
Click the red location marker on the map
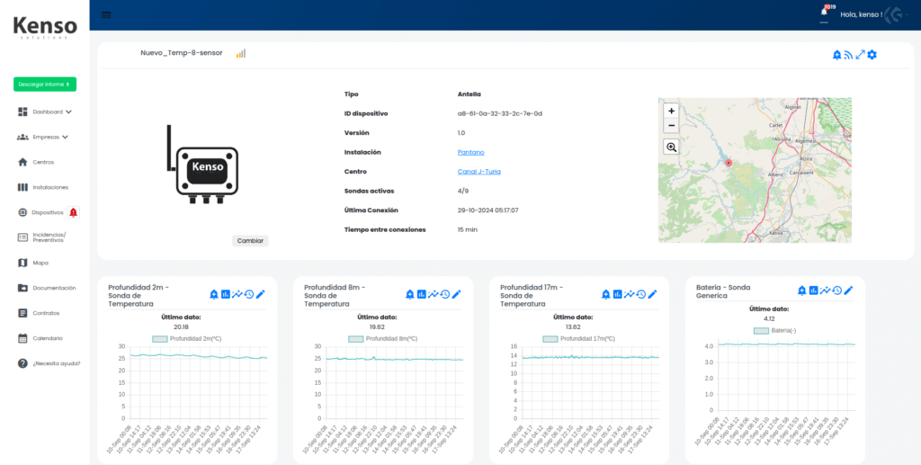729,163
